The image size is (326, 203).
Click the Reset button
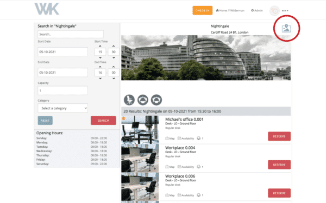coord(45,120)
